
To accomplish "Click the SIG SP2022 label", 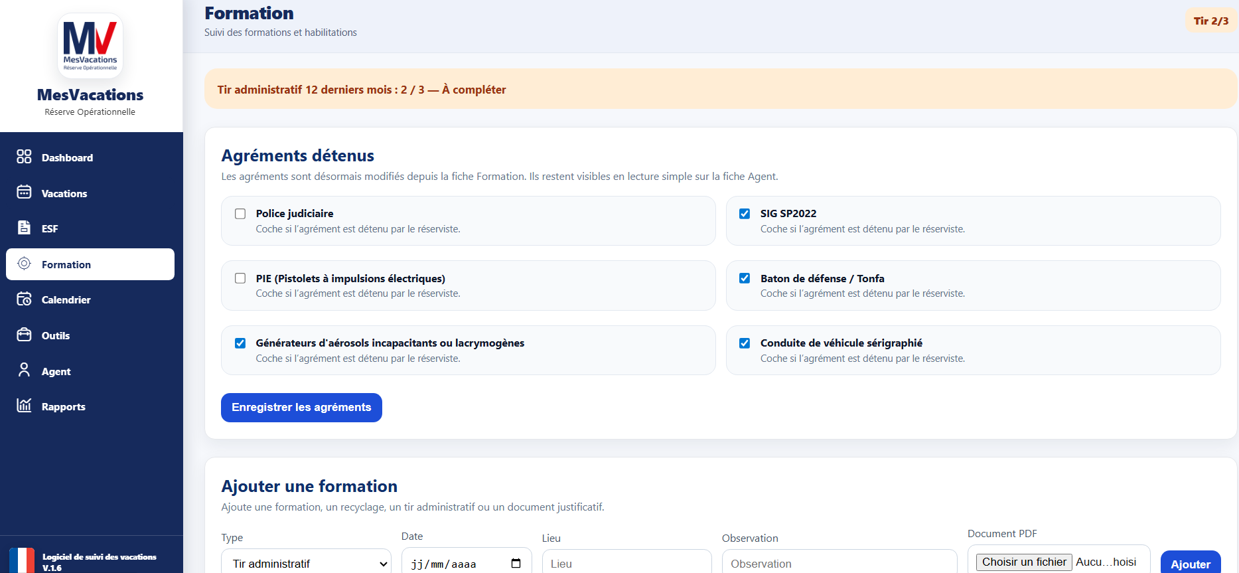I will click(x=788, y=213).
